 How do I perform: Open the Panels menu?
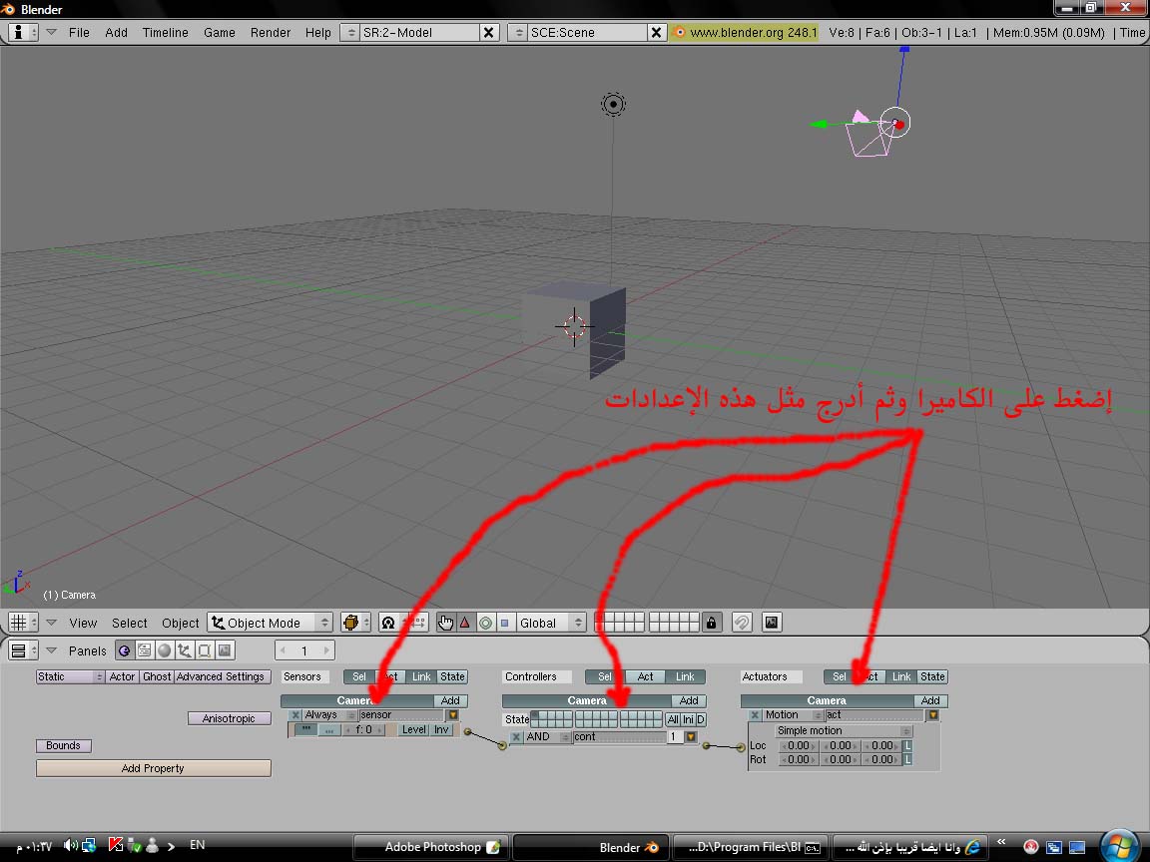point(87,650)
